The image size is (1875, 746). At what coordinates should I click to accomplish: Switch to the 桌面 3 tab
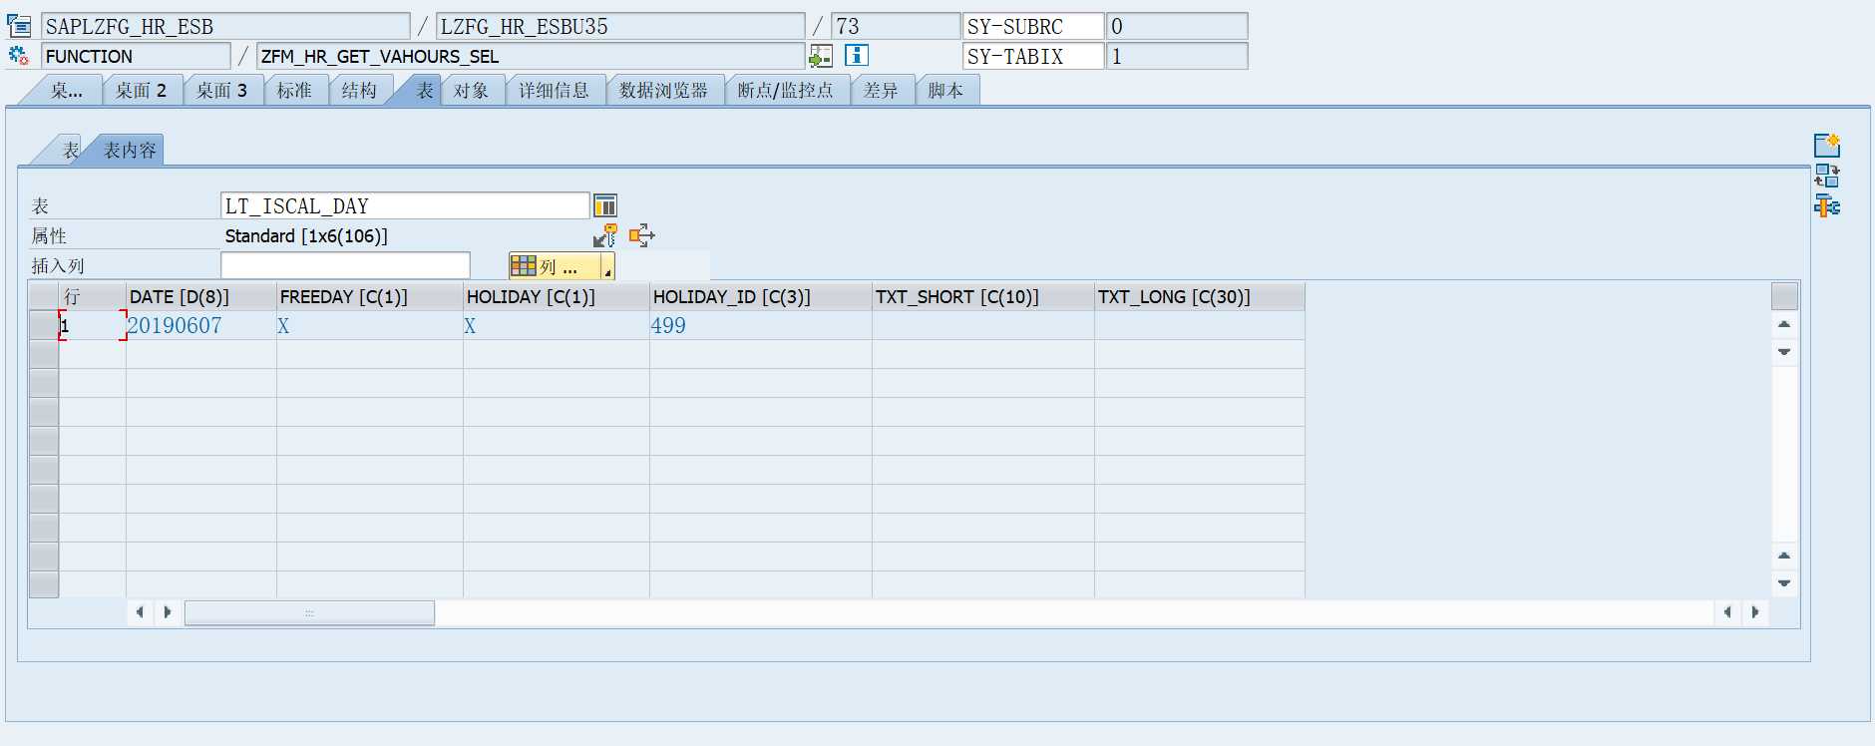pos(221,91)
